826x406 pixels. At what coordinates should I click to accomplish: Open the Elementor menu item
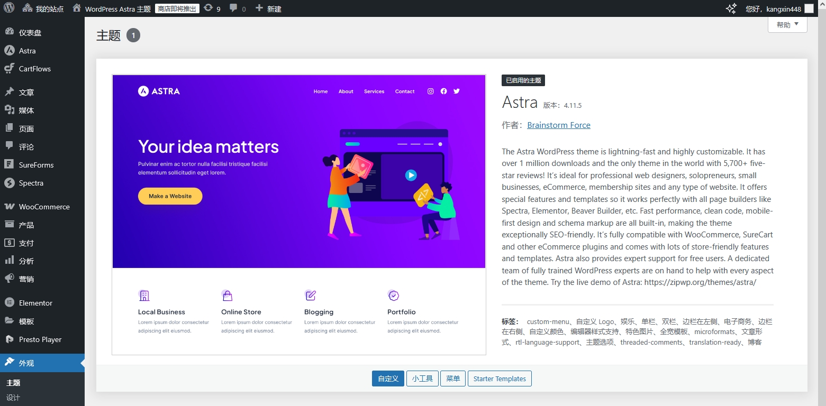pyautogui.click(x=42, y=303)
